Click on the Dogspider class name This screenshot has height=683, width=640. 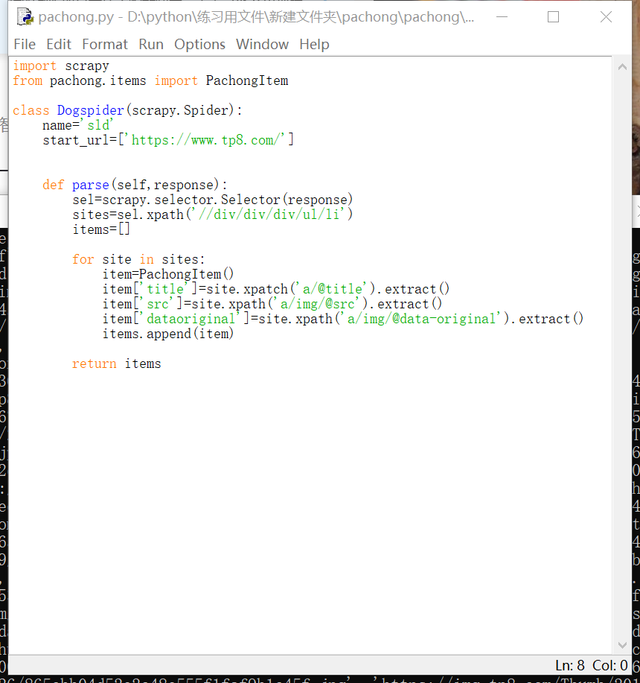(90, 110)
